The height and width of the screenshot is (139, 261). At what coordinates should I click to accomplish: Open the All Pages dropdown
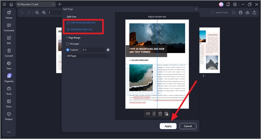(88, 56)
